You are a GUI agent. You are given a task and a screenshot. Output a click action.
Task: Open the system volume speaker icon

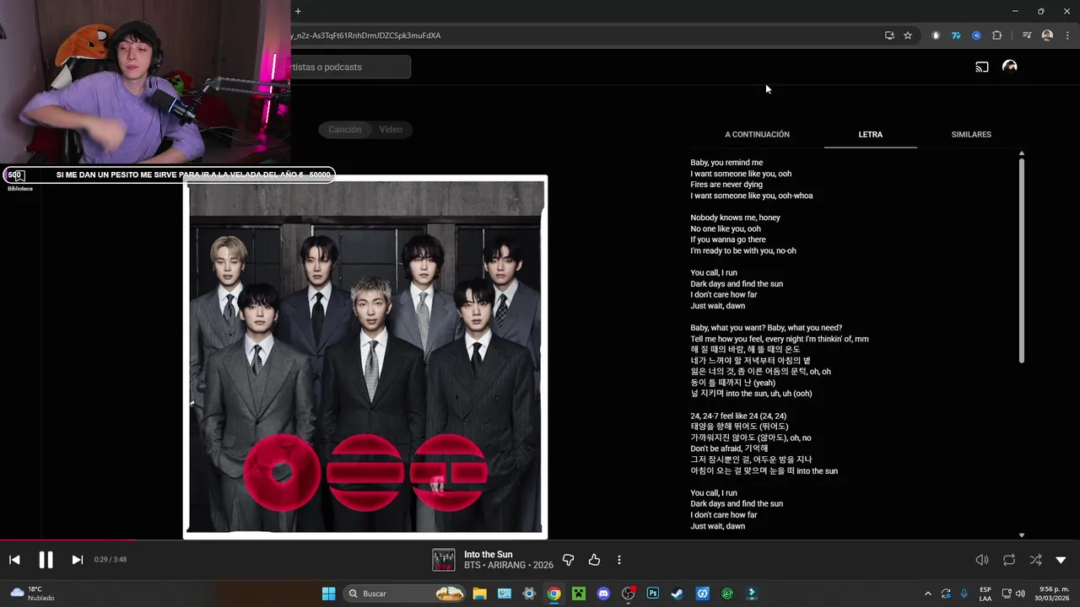[x=1020, y=594]
